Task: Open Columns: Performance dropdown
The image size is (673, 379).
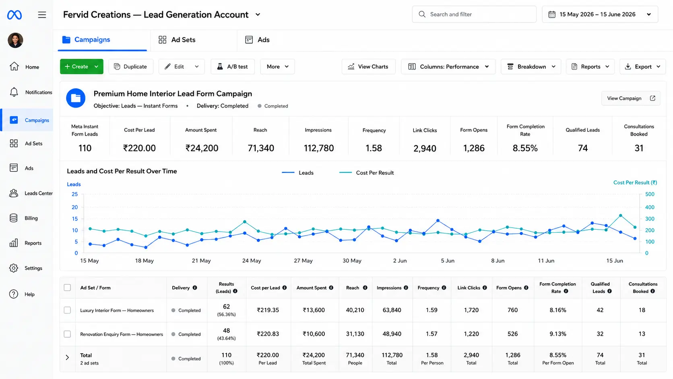Action: pyautogui.click(x=448, y=66)
